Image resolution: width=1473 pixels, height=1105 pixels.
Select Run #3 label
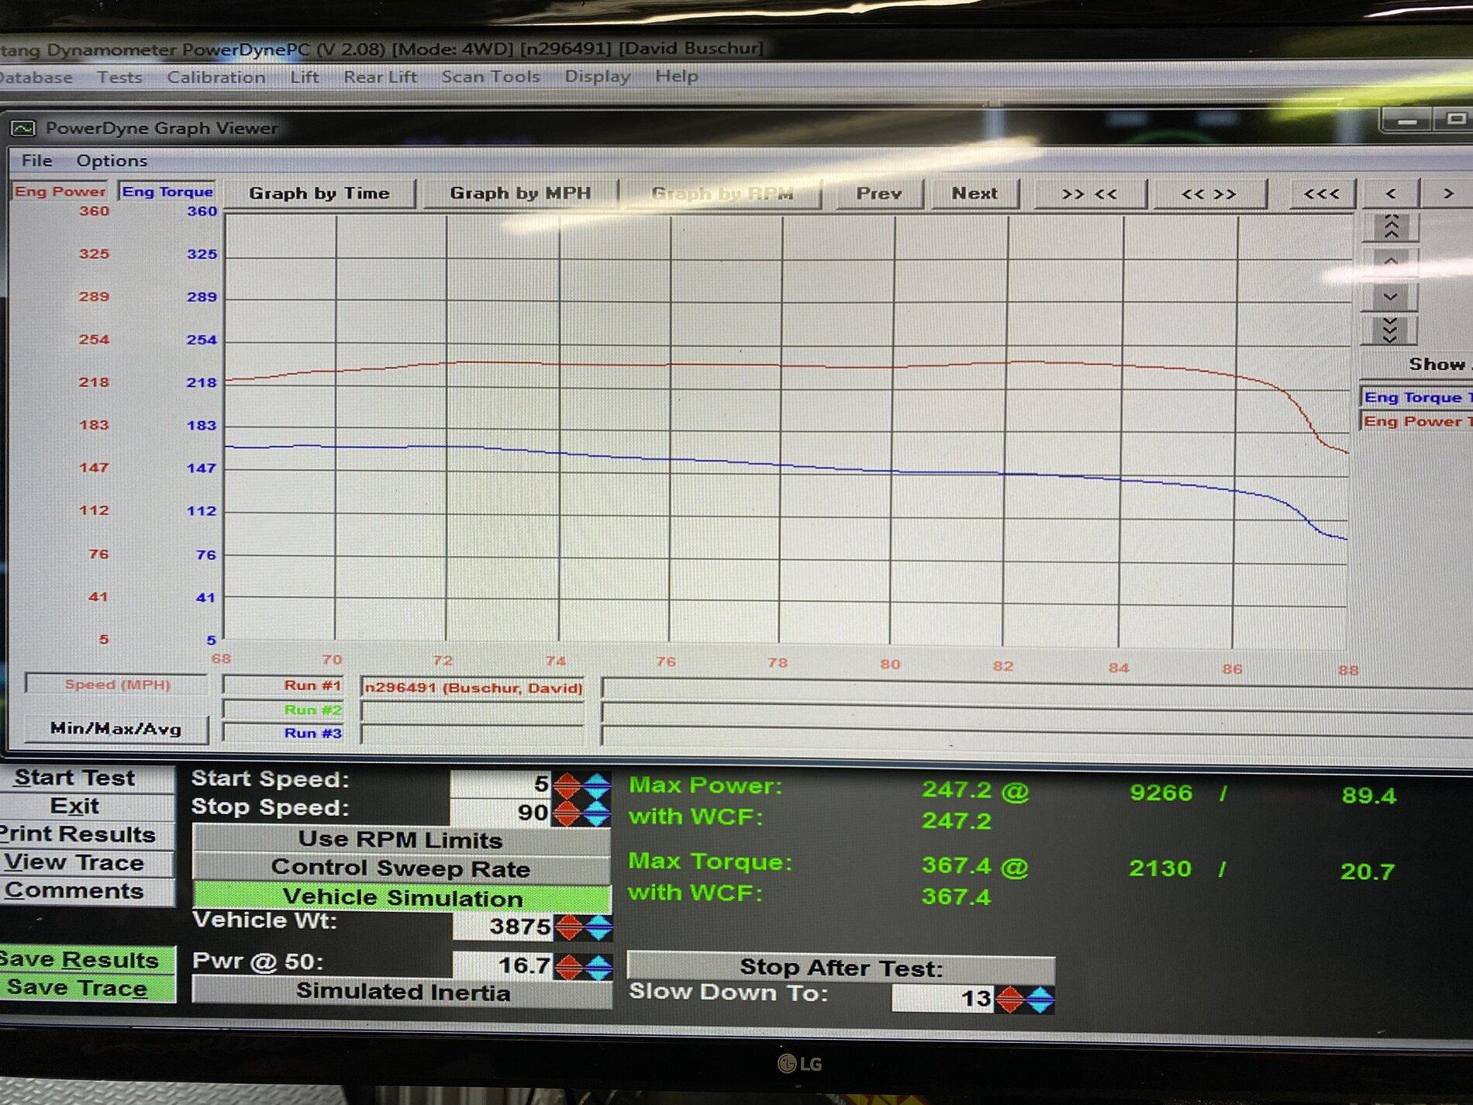coord(284,734)
